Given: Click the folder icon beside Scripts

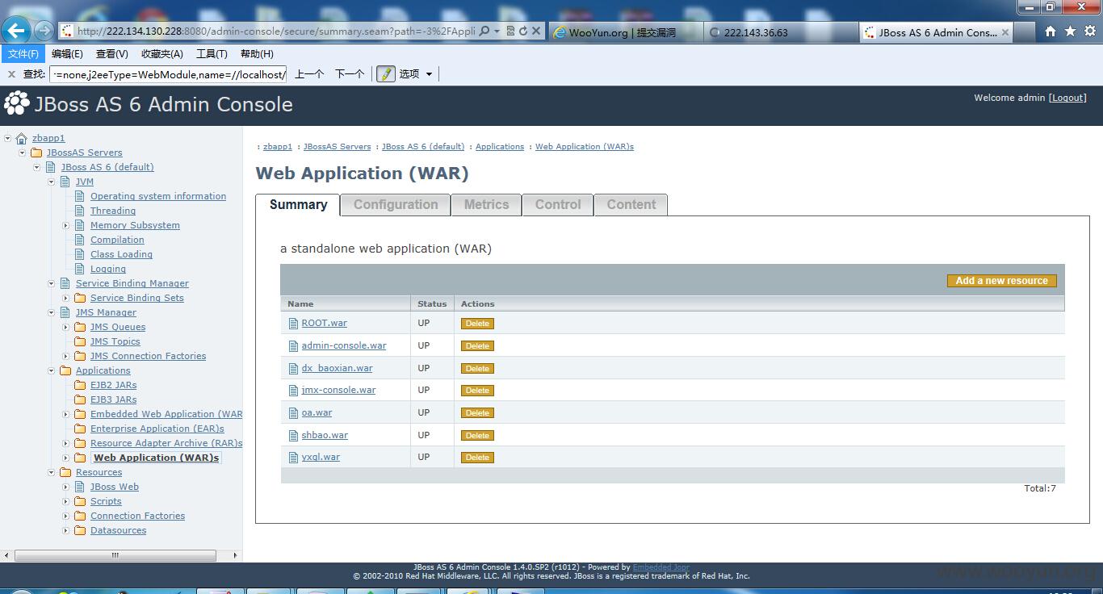Looking at the screenshot, I should tap(80, 501).
